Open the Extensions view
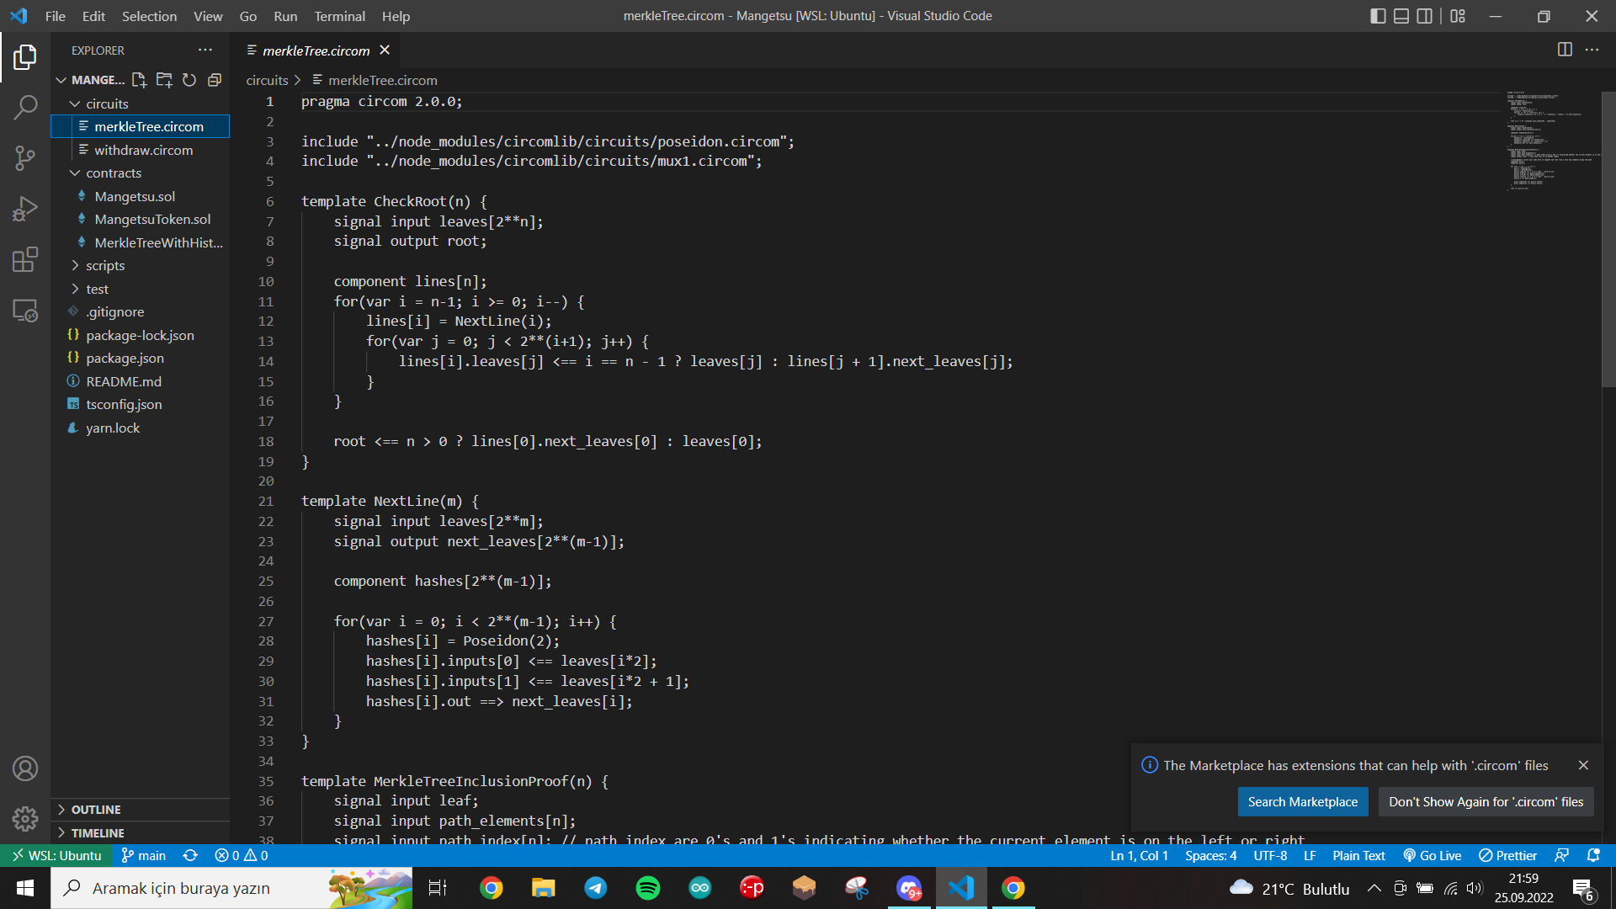Image resolution: width=1616 pixels, height=909 pixels. coord(25,259)
